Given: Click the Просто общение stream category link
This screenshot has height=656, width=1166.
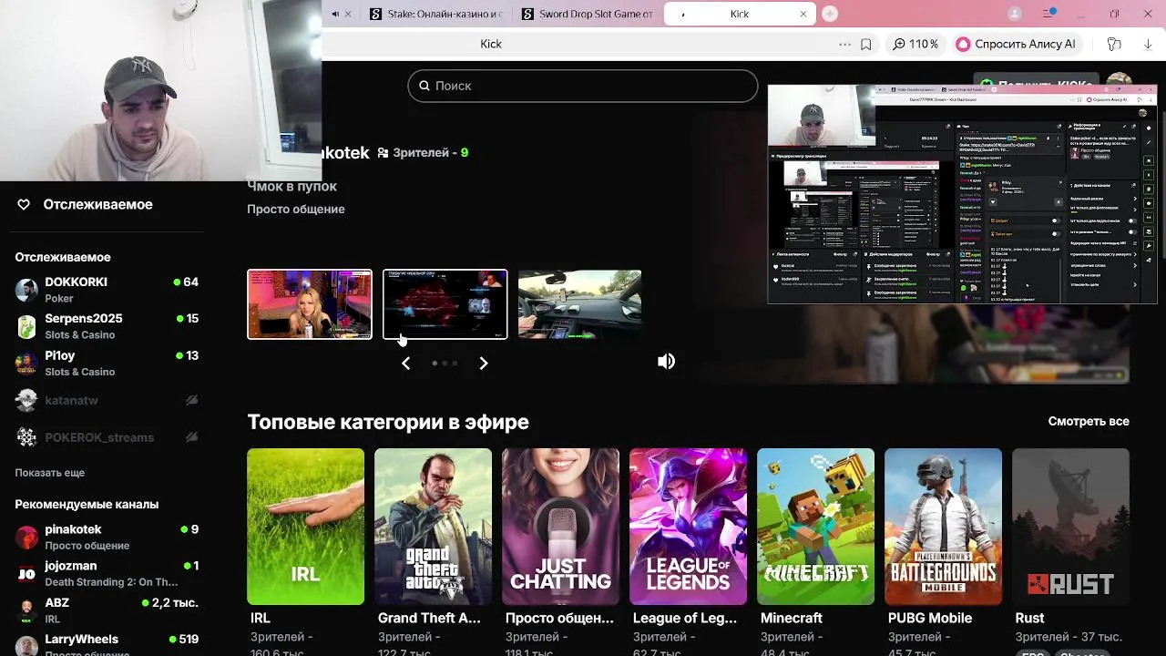Looking at the screenshot, I should (x=296, y=209).
